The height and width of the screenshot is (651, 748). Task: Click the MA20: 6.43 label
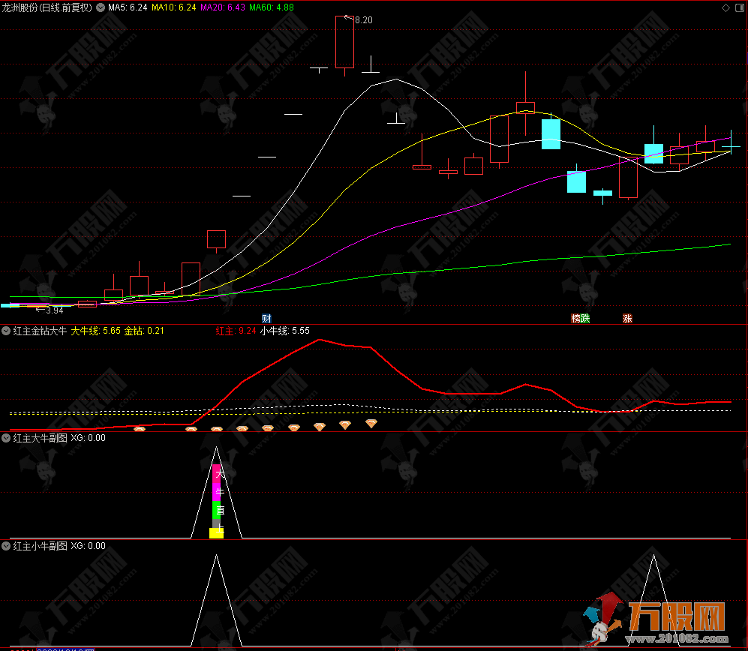pyautogui.click(x=222, y=7)
